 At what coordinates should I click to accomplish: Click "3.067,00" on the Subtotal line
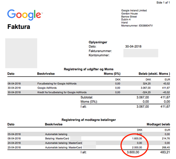[x=143, y=97]
